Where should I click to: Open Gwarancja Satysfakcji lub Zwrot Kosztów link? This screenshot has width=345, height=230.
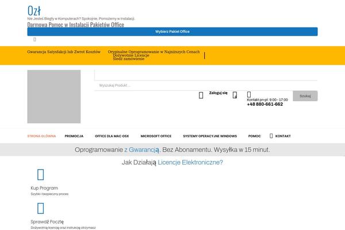coord(64,52)
